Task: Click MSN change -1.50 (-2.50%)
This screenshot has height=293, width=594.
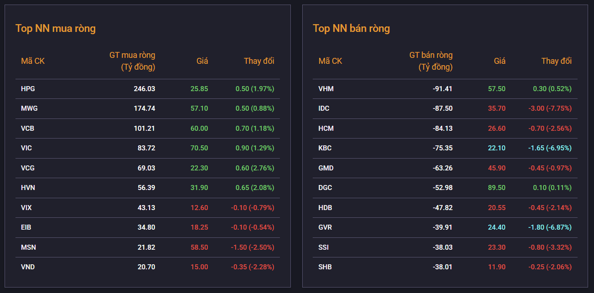Action: [253, 247]
